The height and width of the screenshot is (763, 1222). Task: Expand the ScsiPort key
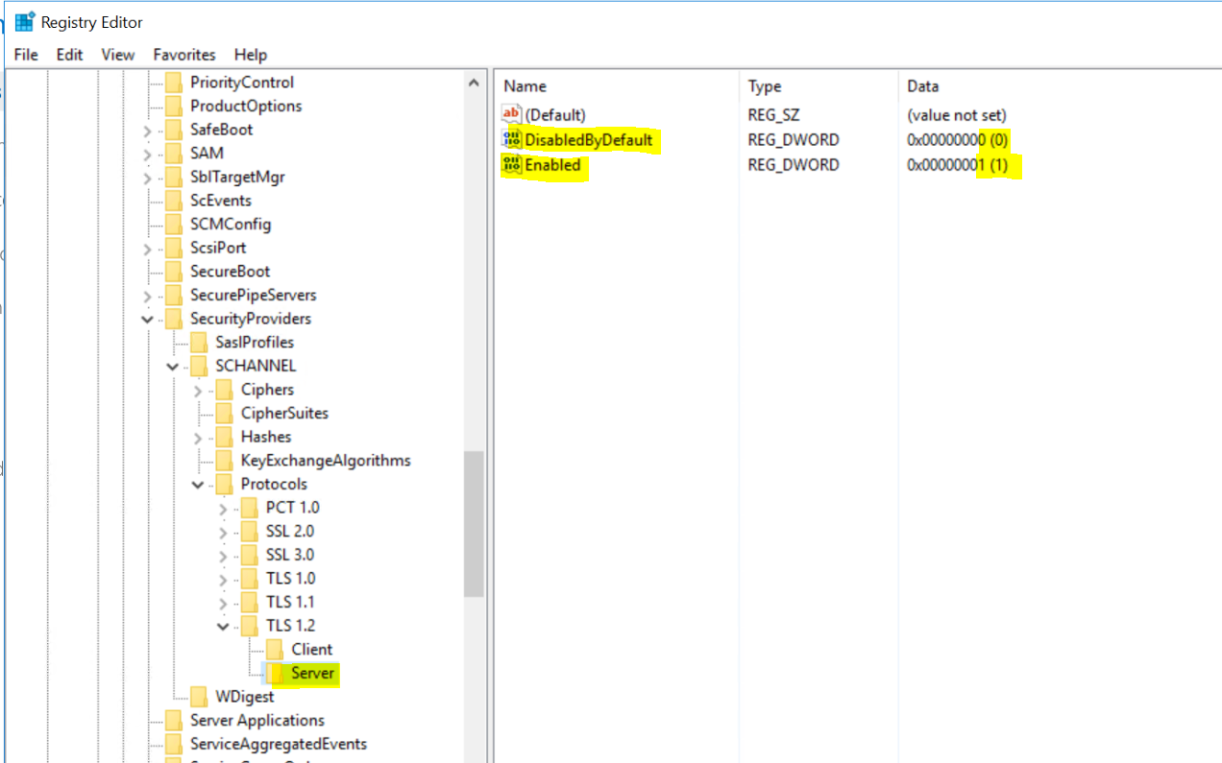coord(147,249)
